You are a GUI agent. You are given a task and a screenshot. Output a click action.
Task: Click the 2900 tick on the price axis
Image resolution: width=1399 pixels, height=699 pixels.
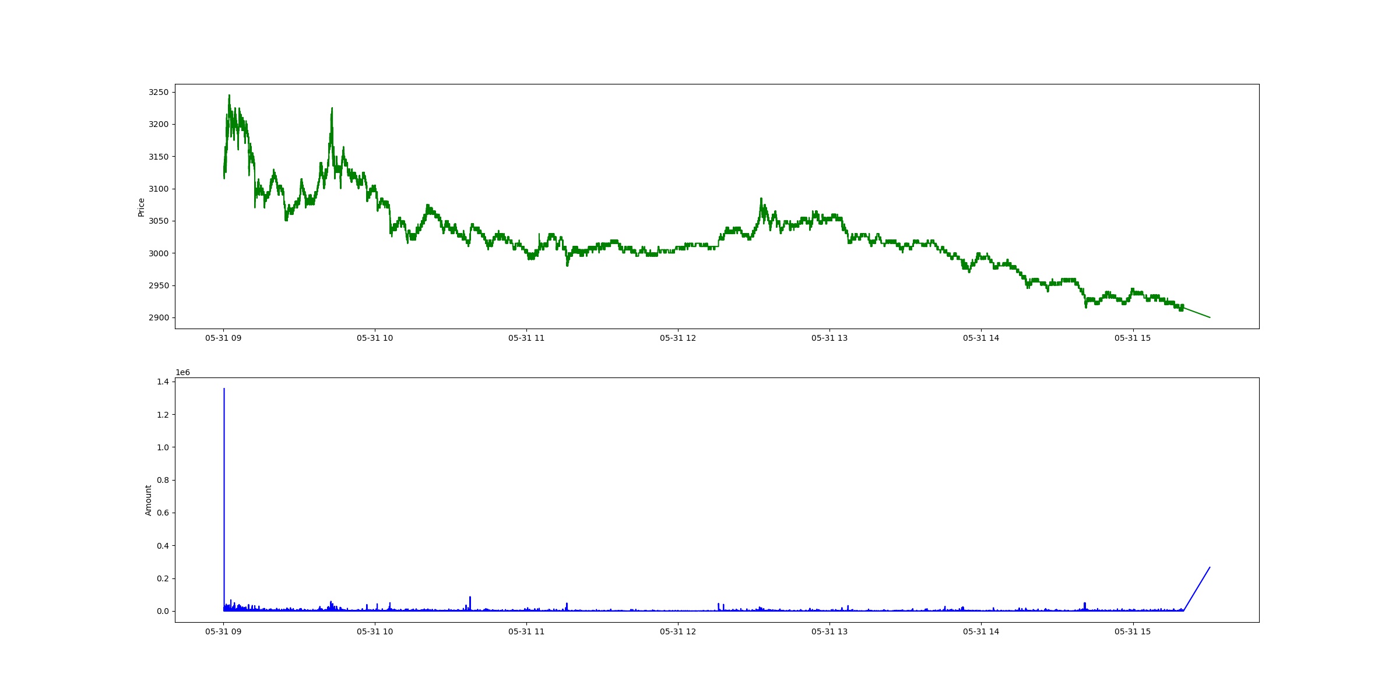coord(159,317)
